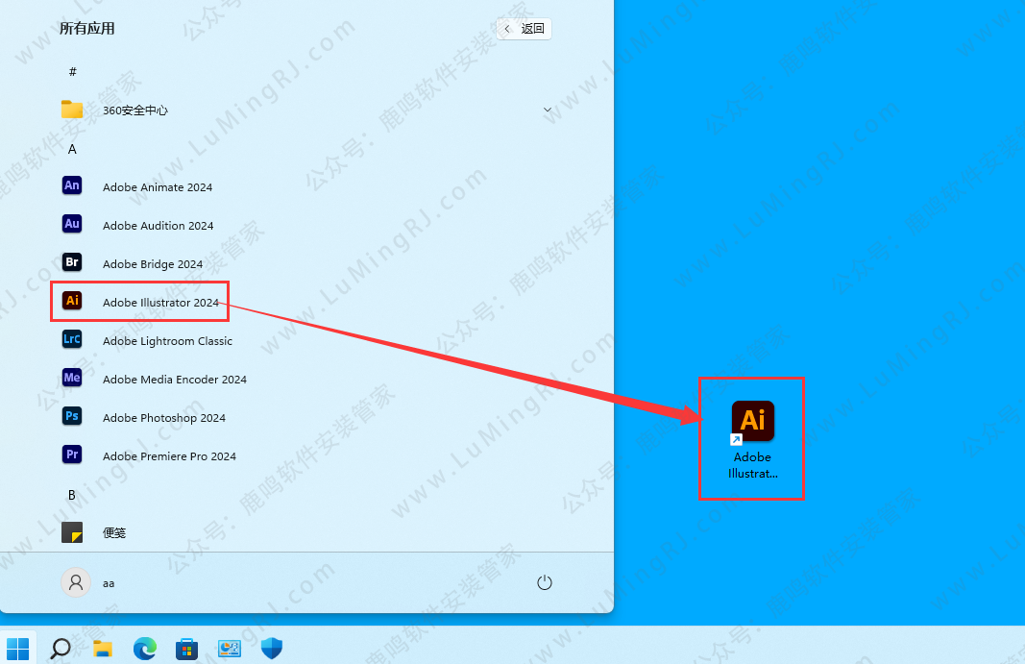Viewport: 1025px width, 664px height.
Task: Launch Adobe Illustrator 2024 icon in list
Action: pos(72,301)
